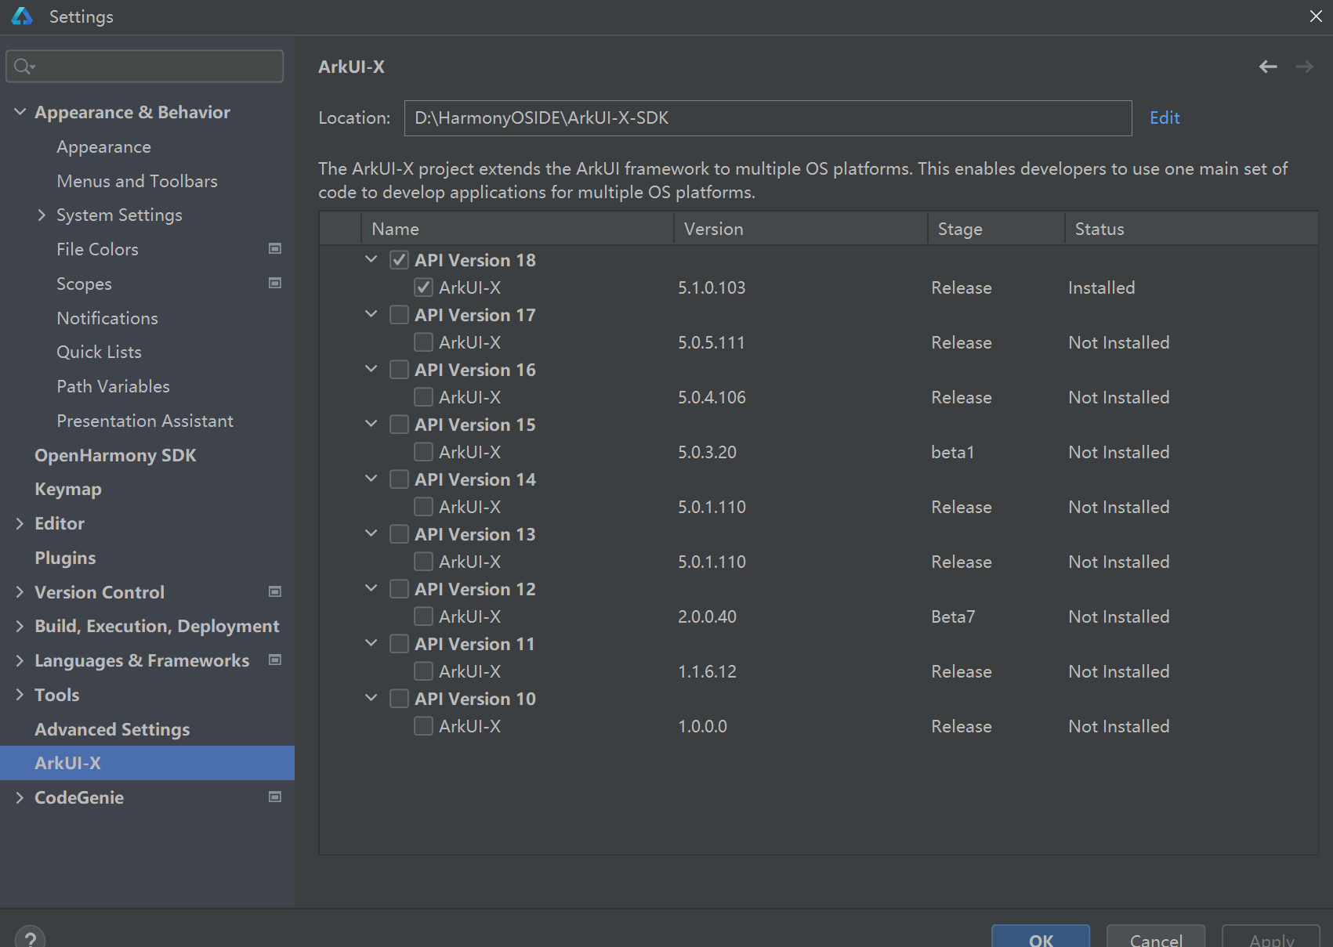Collapse the API Version 18 row
1333x947 pixels.
pyautogui.click(x=371, y=259)
